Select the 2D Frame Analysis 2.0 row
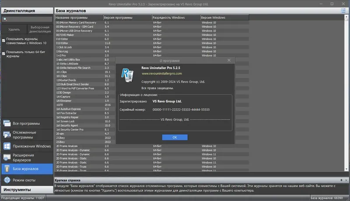This screenshot has width=350, height=201. click(x=152, y=146)
